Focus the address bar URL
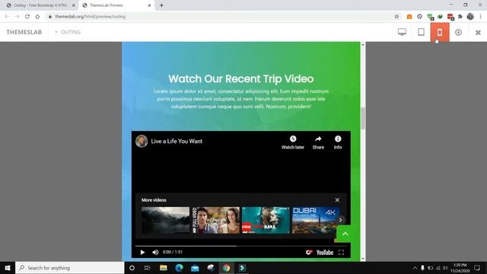Viewport: 487px width, 274px height. (x=90, y=17)
